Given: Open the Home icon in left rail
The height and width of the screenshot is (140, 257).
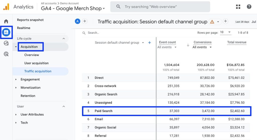Looking at the screenshot, I should 6,21.
